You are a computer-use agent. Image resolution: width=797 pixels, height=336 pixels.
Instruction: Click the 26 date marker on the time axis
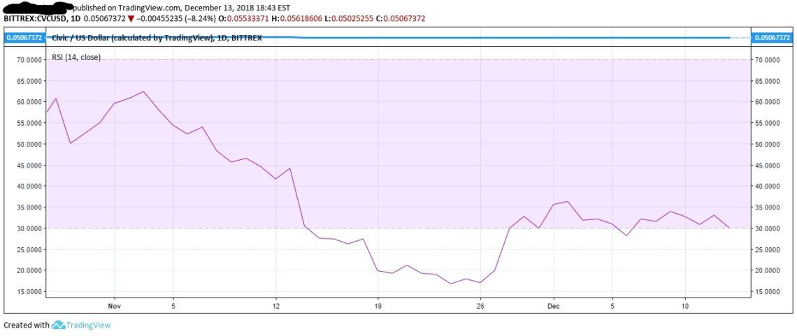tap(480, 306)
